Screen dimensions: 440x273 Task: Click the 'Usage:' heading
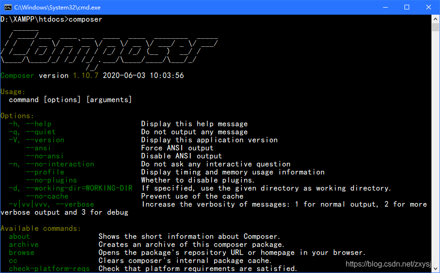coord(13,92)
